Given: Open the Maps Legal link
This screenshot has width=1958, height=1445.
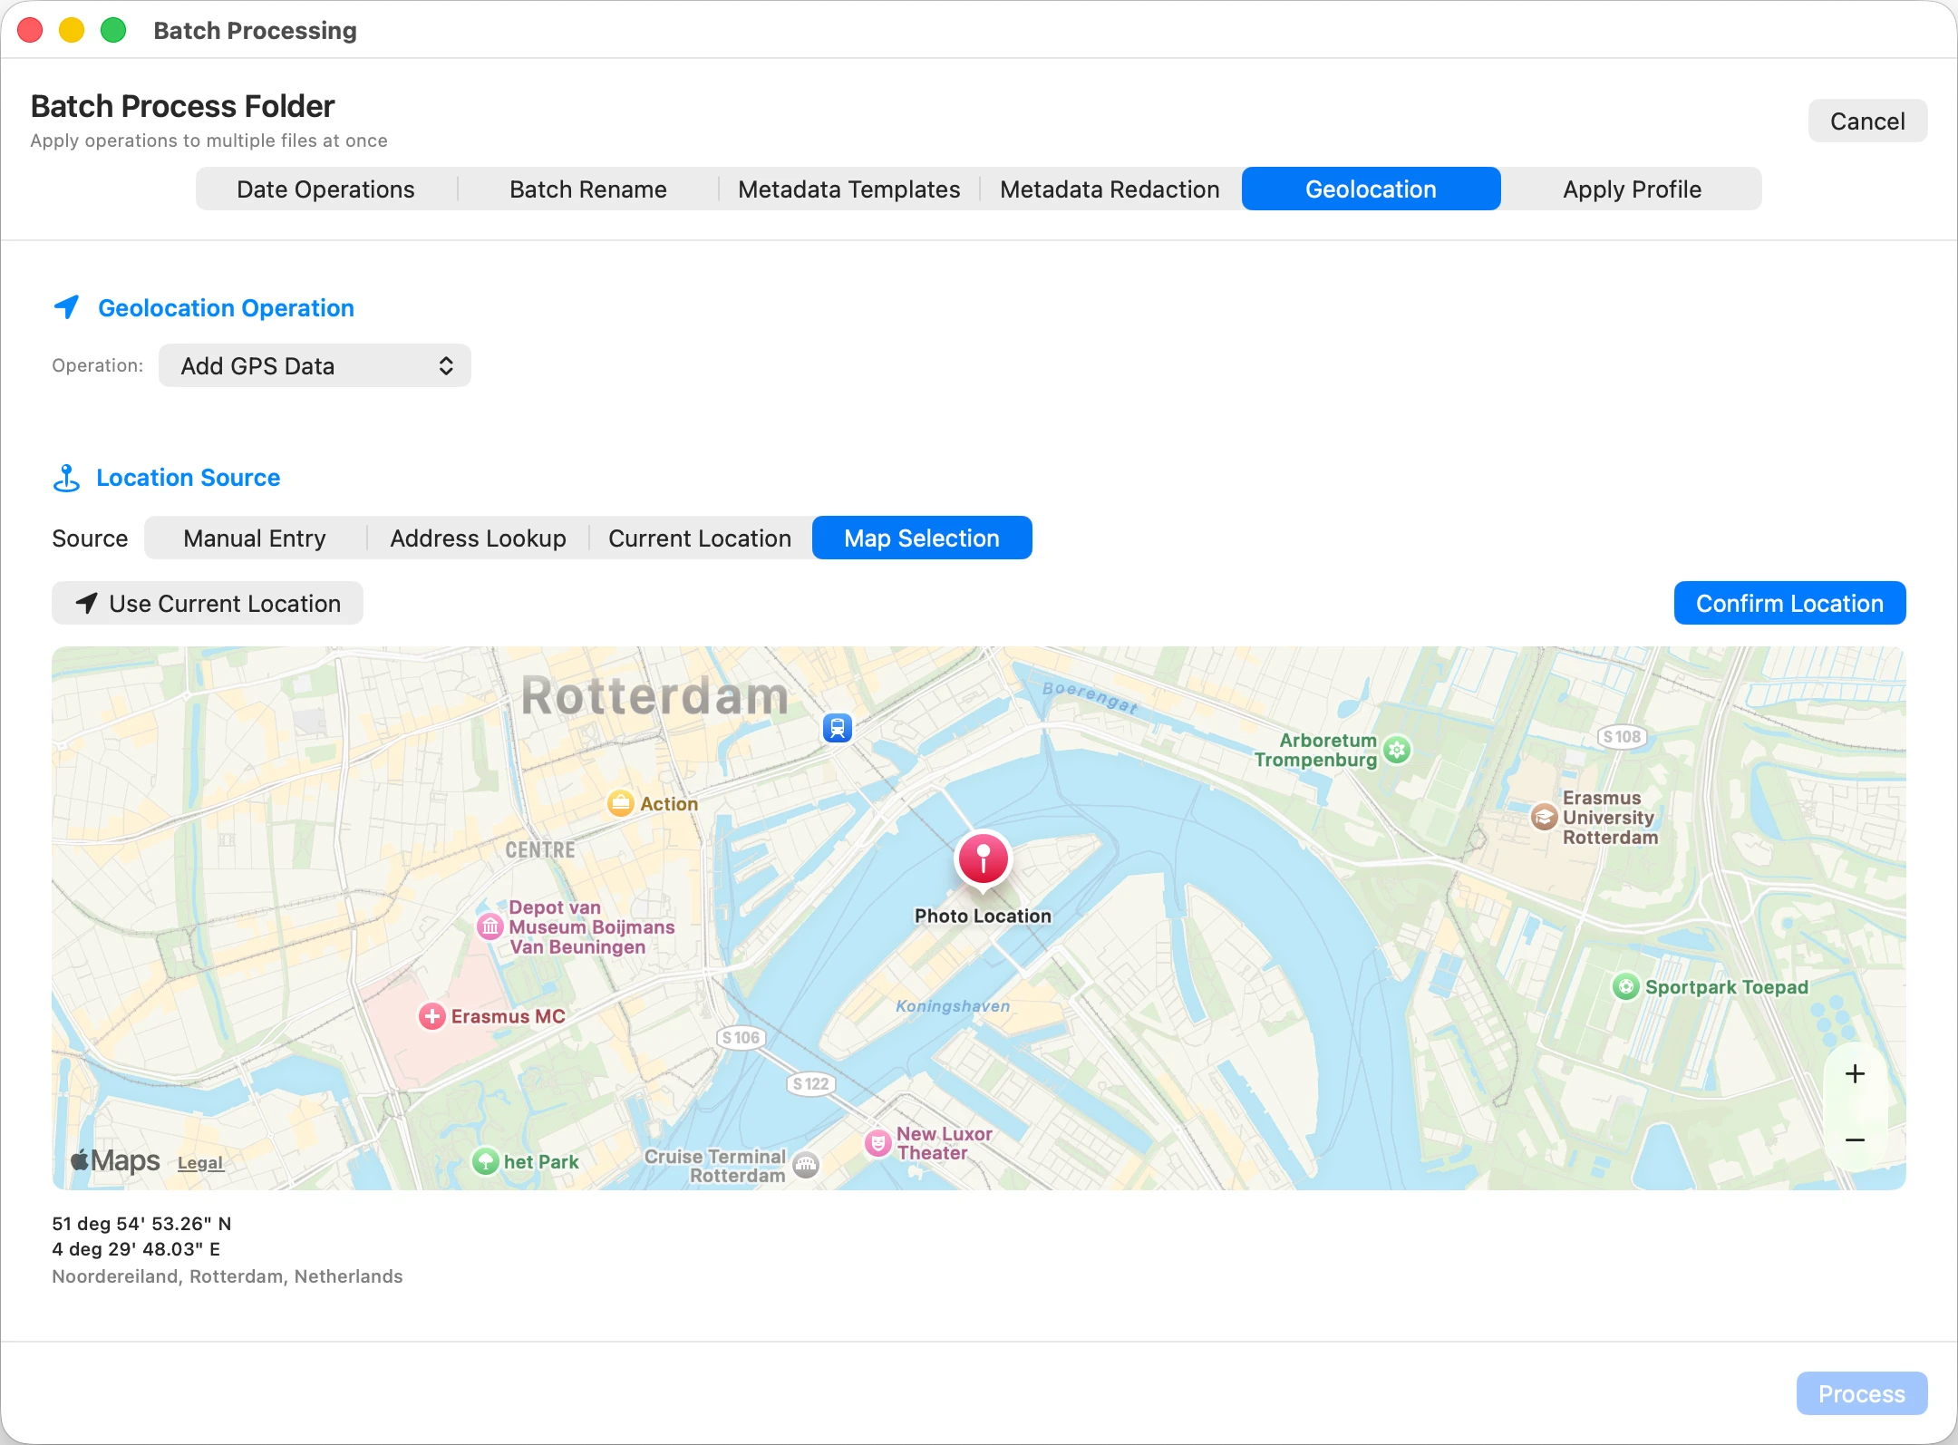Looking at the screenshot, I should pyautogui.click(x=200, y=1163).
